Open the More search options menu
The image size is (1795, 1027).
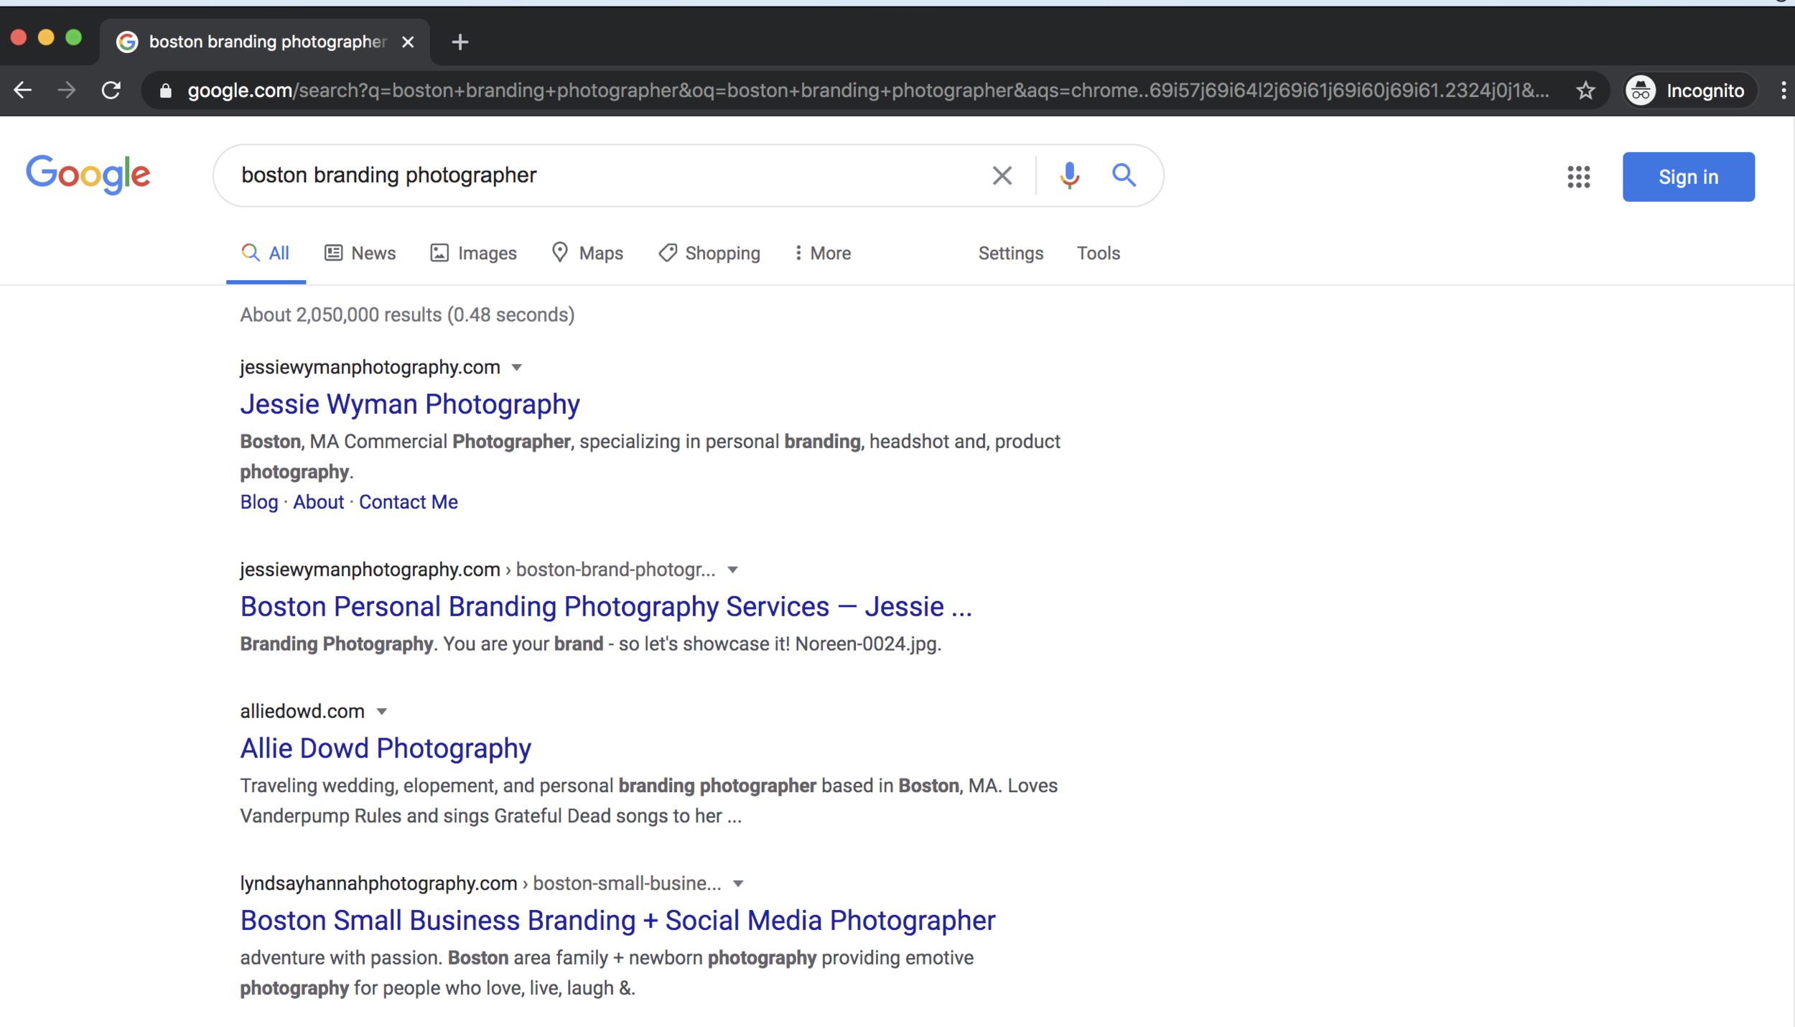[x=822, y=254]
